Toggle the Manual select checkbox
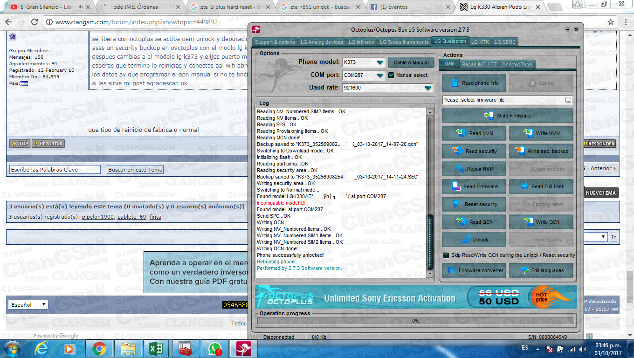The height and width of the screenshot is (358, 634). pos(391,75)
